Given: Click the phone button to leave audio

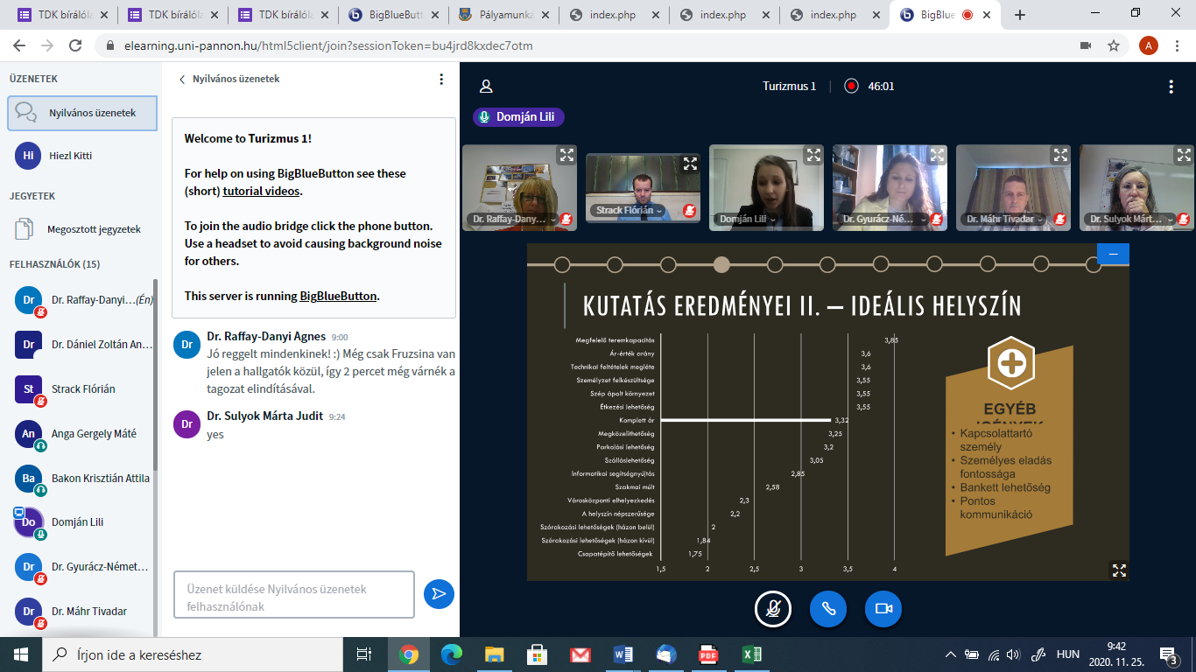Looking at the screenshot, I should 827,609.
